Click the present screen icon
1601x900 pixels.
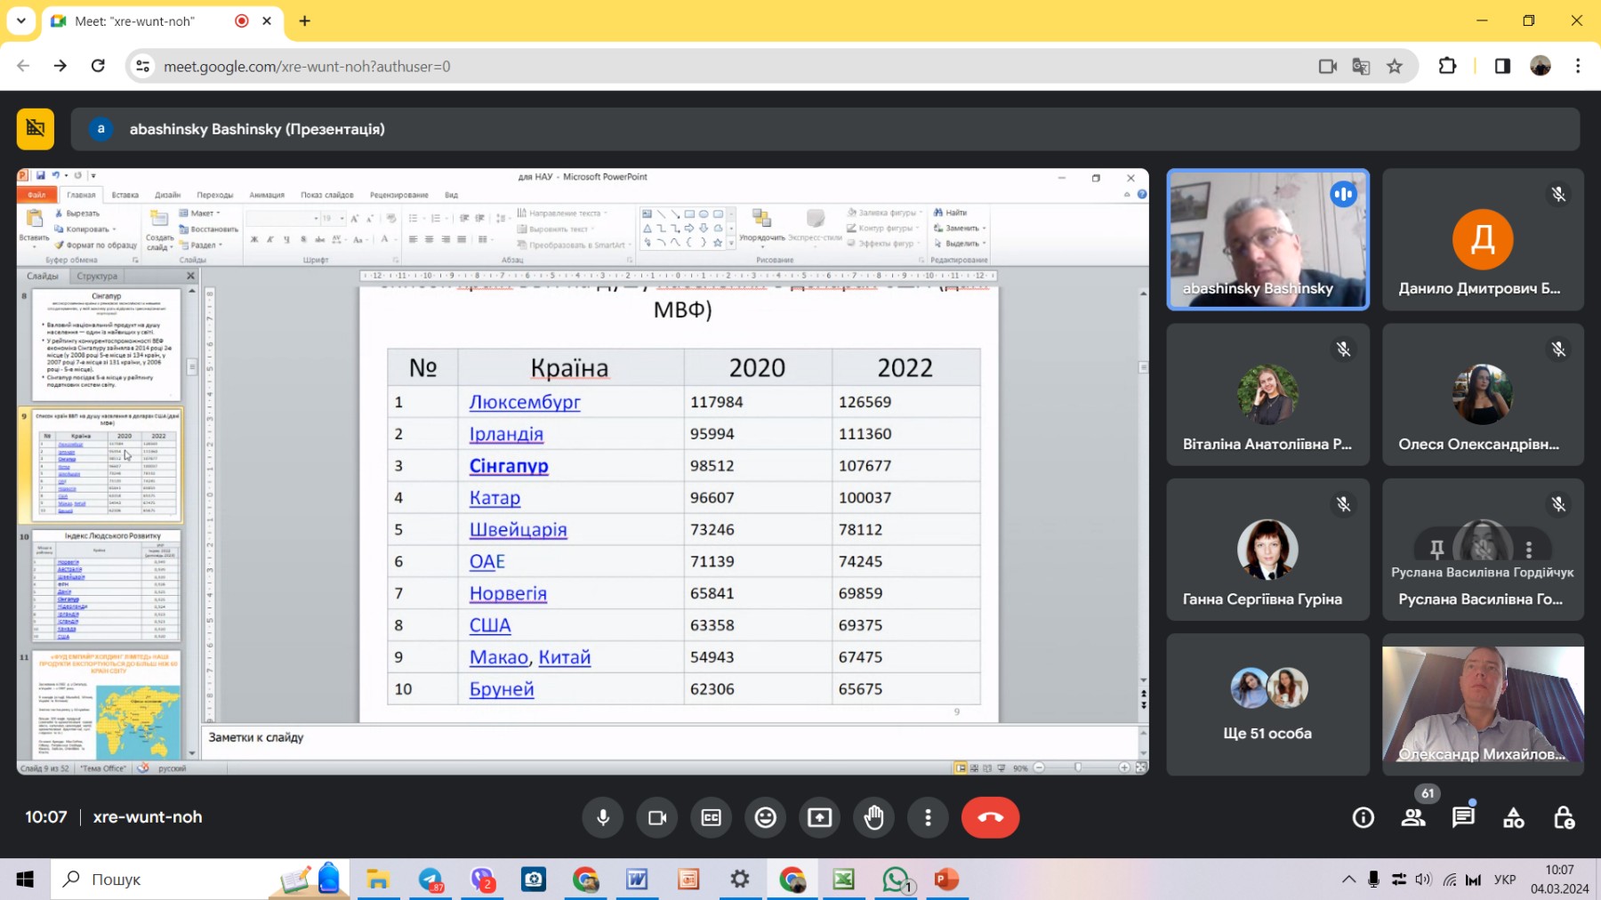tap(819, 817)
